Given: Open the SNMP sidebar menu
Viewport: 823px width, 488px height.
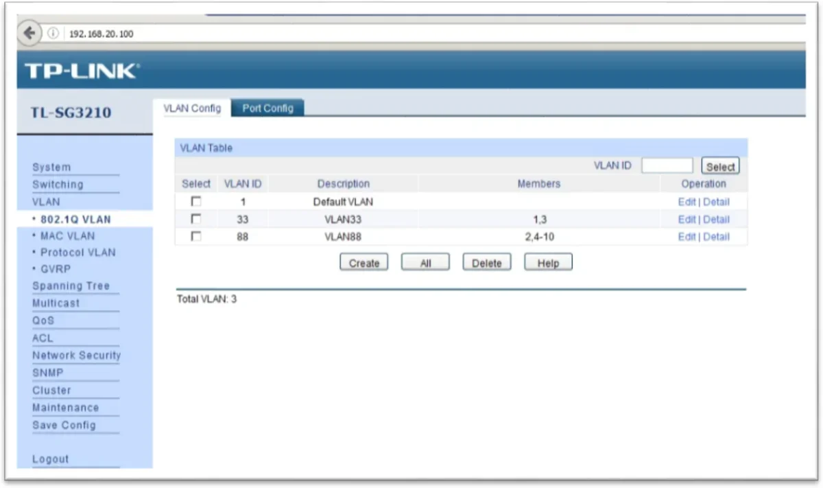Looking at the screenshot, I should tap(47, 373).
